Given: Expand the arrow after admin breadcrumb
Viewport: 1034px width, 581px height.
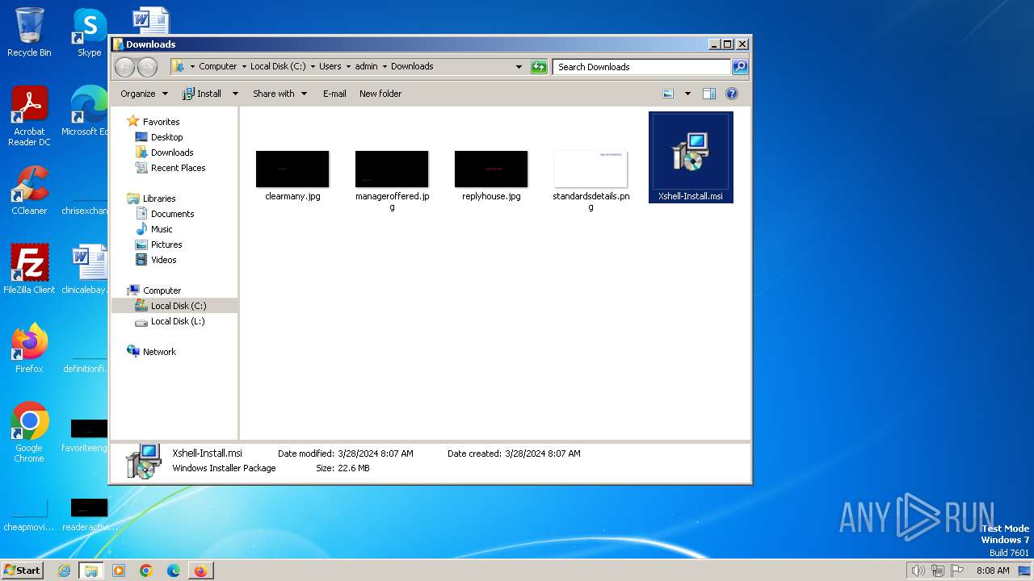Looking at the screenshot, I should [x=385, y=67].
